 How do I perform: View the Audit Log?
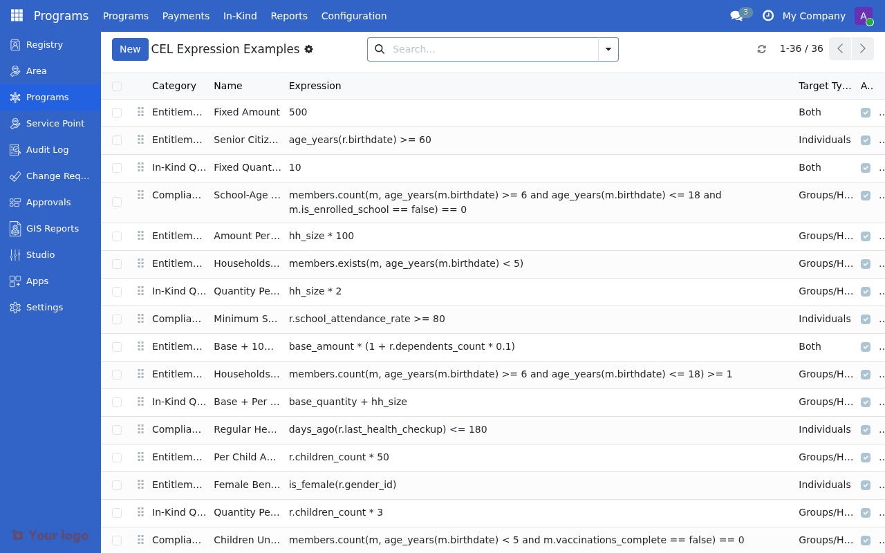[47, 149]
